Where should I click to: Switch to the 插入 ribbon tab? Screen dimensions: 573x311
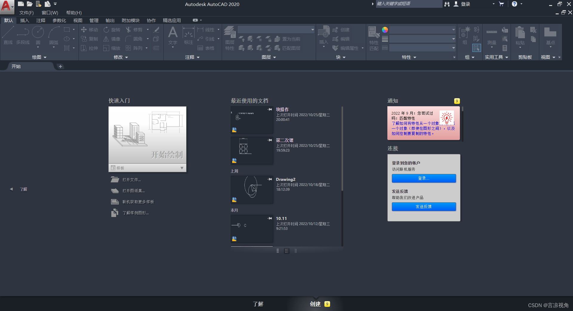click(x=24, y=20)
